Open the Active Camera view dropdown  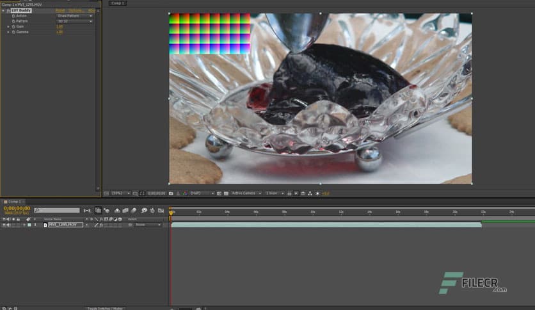pos(246,193)
